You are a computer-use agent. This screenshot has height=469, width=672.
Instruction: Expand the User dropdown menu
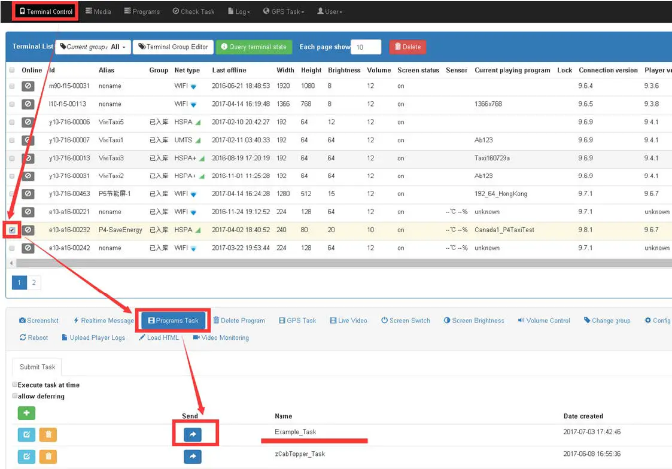(x=330, y=11)
